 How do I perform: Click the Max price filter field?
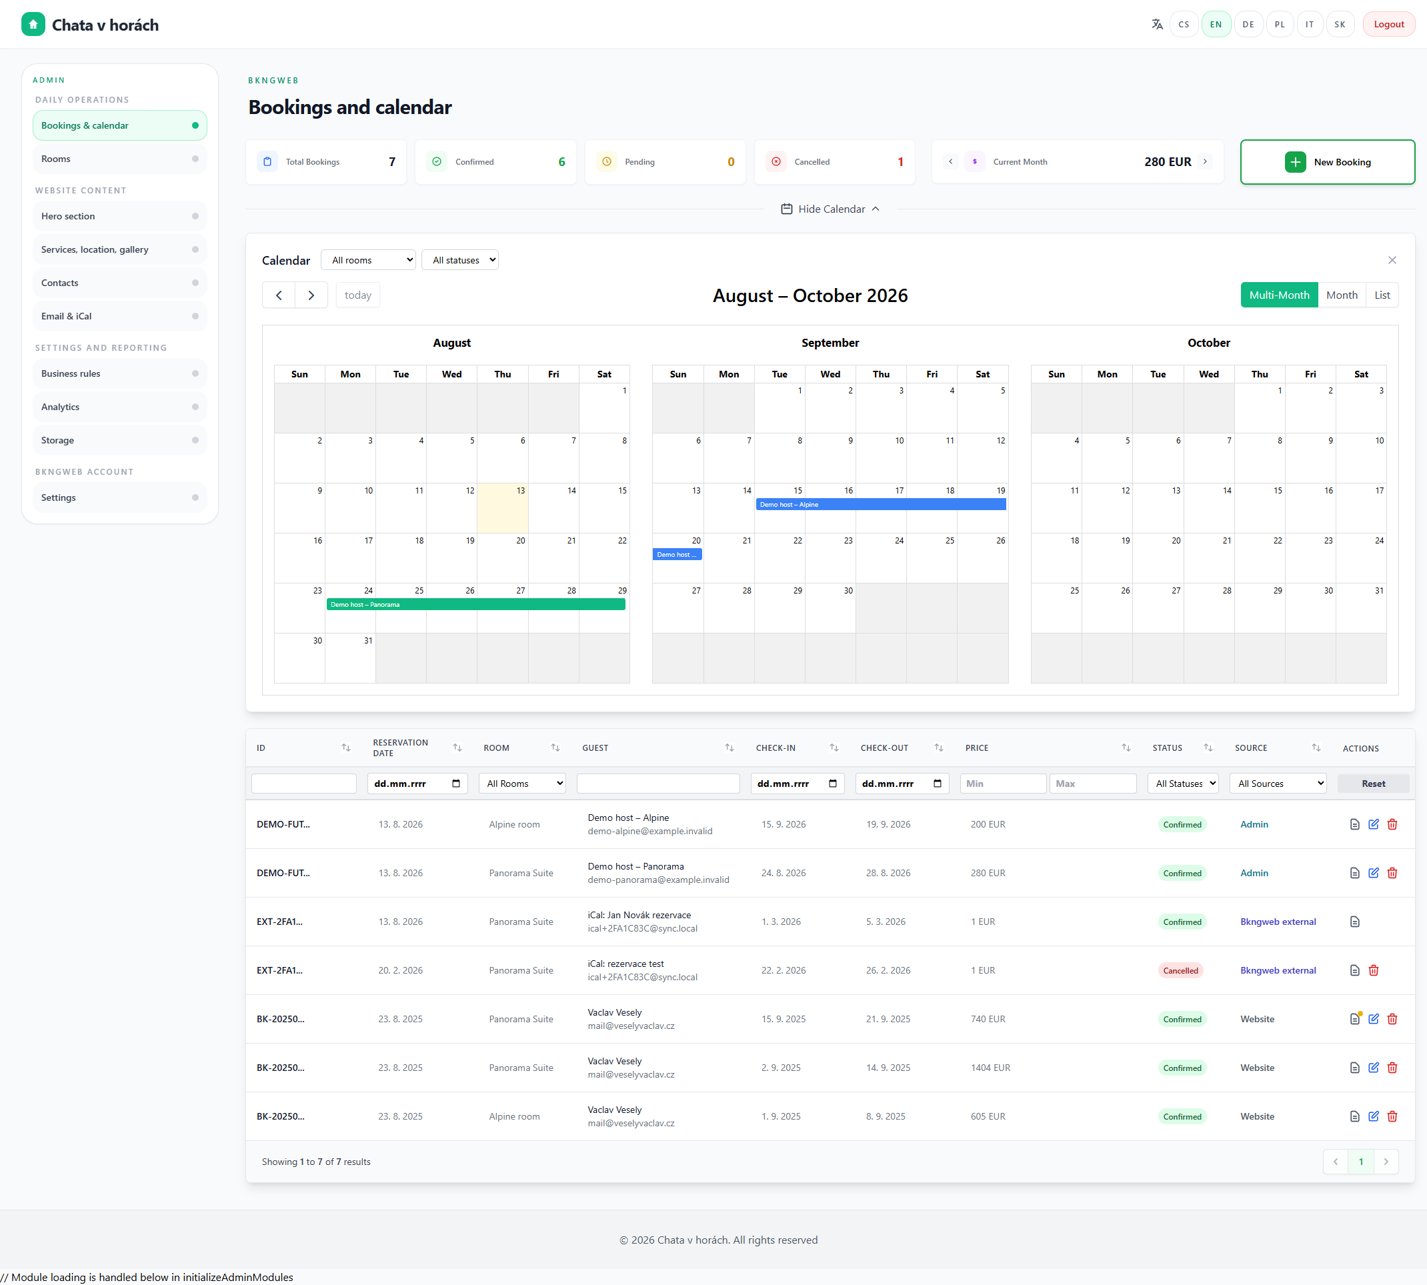coord(1093,784)
